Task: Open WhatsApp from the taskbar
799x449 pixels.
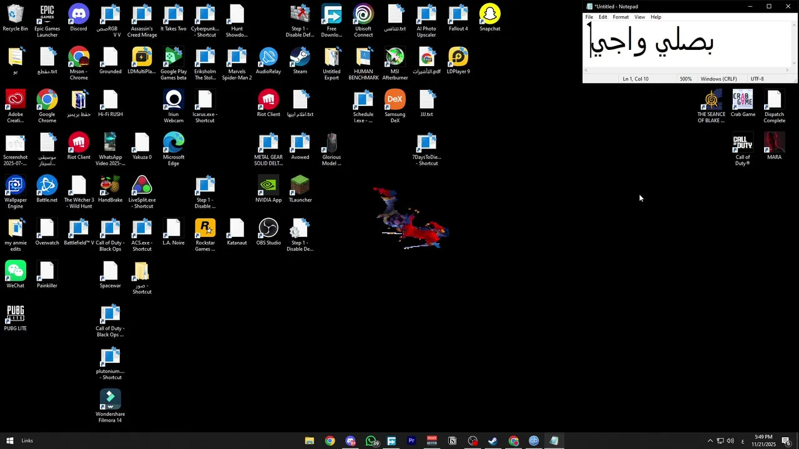Action: click(x=371, y=441)
